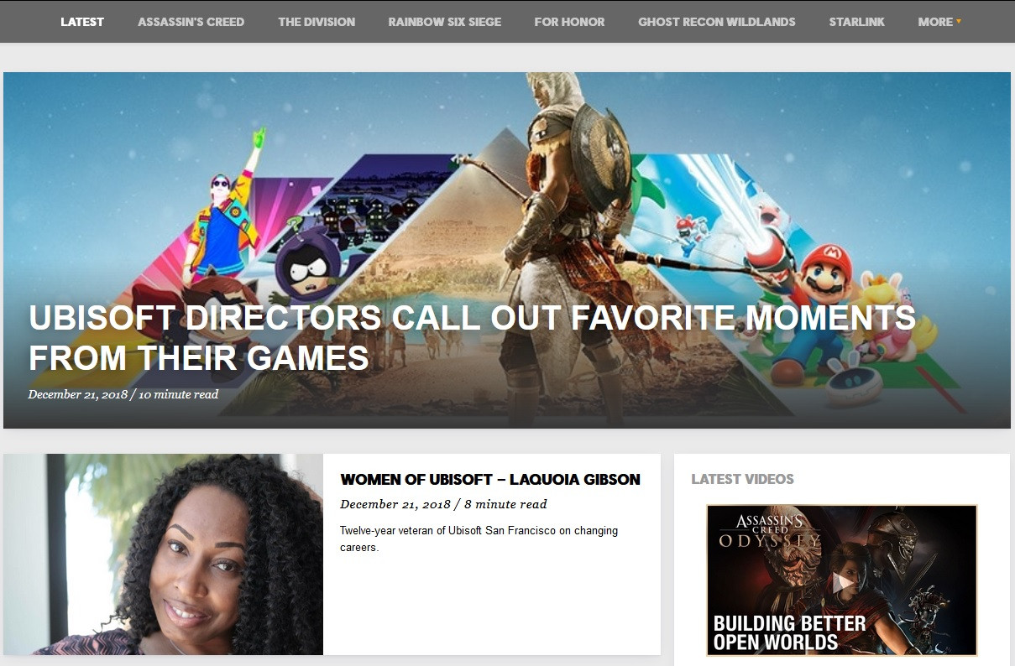Open the ASSASSIN'S CREED nav section
The image size is (1015, 666).
[191, 22]
